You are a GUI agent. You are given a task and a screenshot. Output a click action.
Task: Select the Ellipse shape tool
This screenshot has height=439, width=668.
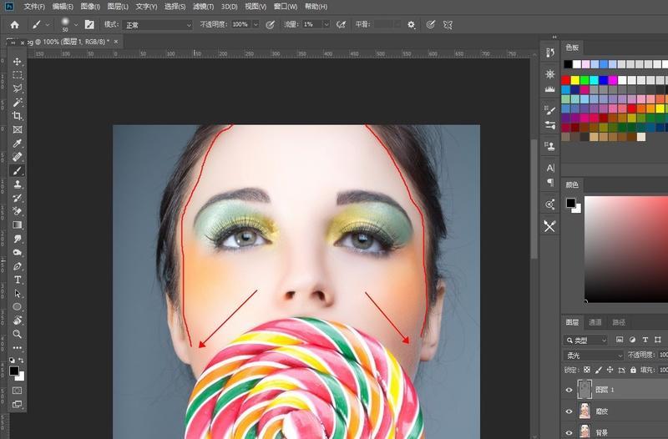tap(17, 306)
